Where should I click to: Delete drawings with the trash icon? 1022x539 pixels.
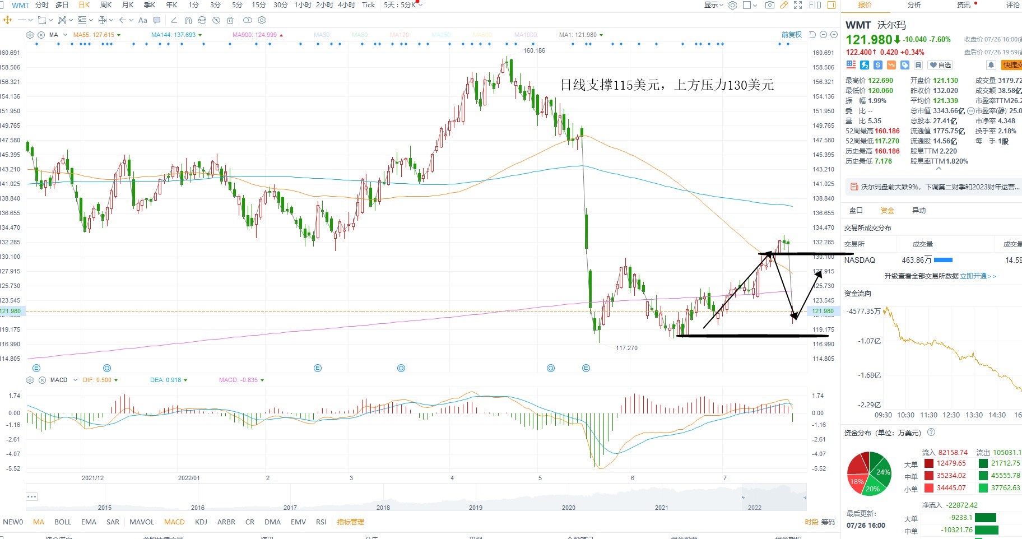pos(230,20)
